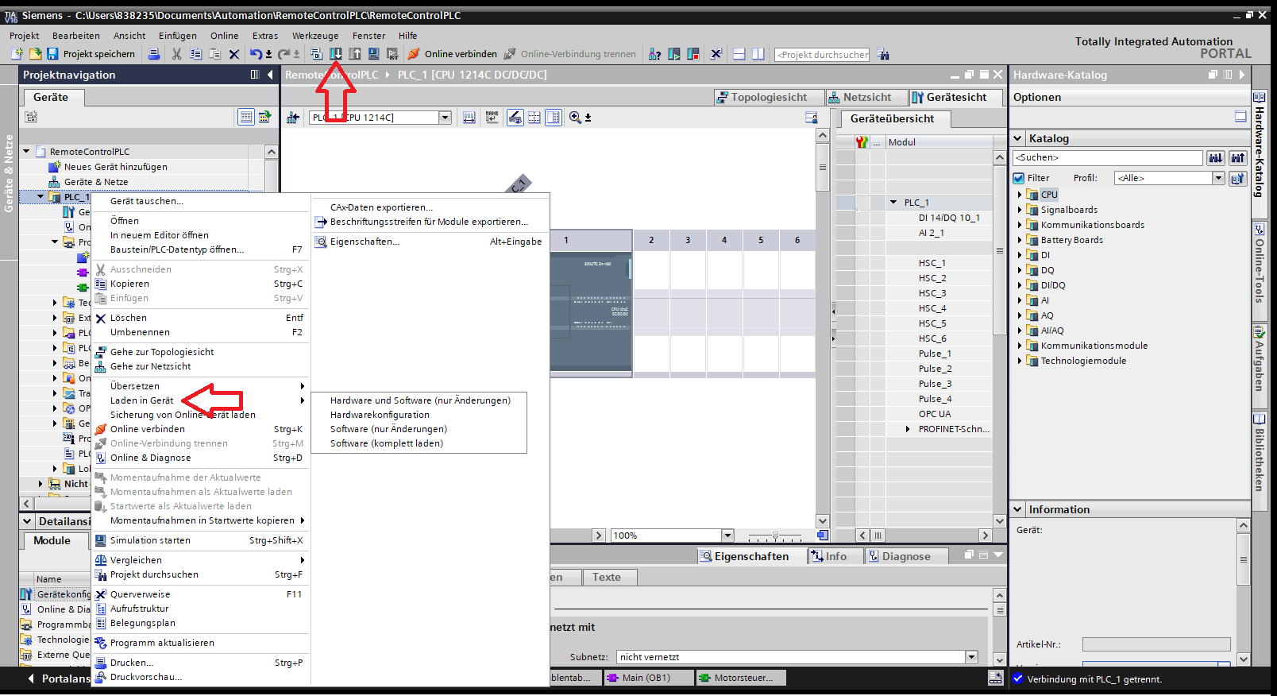The height and width of the screenshot is (696, 1277).
Task: Expand Signalboards catalog folder
Action: click(1020, 210)
